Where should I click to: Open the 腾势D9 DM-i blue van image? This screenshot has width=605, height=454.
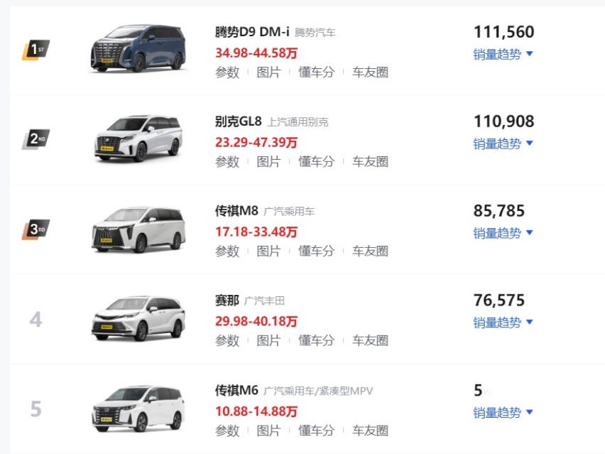(x=138, y=48)
